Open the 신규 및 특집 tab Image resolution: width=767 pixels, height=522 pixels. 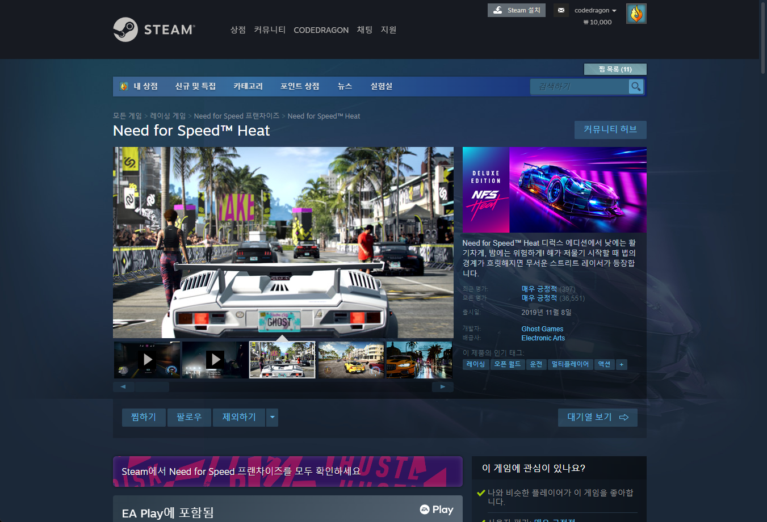(195, 86)
